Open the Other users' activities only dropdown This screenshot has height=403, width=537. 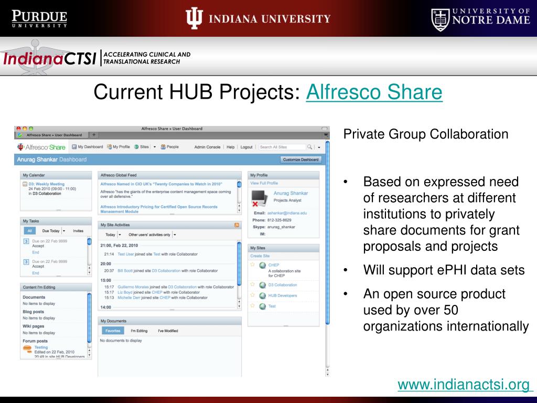tap(152, 235)
